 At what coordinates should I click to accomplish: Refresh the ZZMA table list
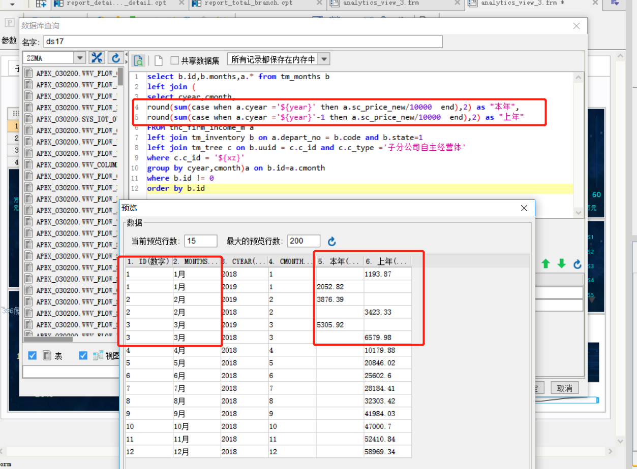click(x=116, y=58)
